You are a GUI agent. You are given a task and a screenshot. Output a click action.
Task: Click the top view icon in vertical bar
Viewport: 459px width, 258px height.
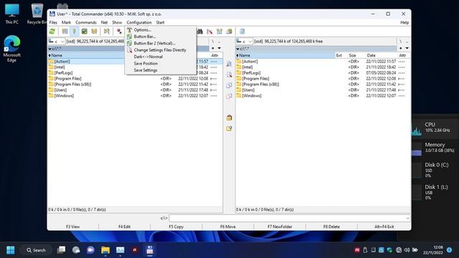(229, 64)
